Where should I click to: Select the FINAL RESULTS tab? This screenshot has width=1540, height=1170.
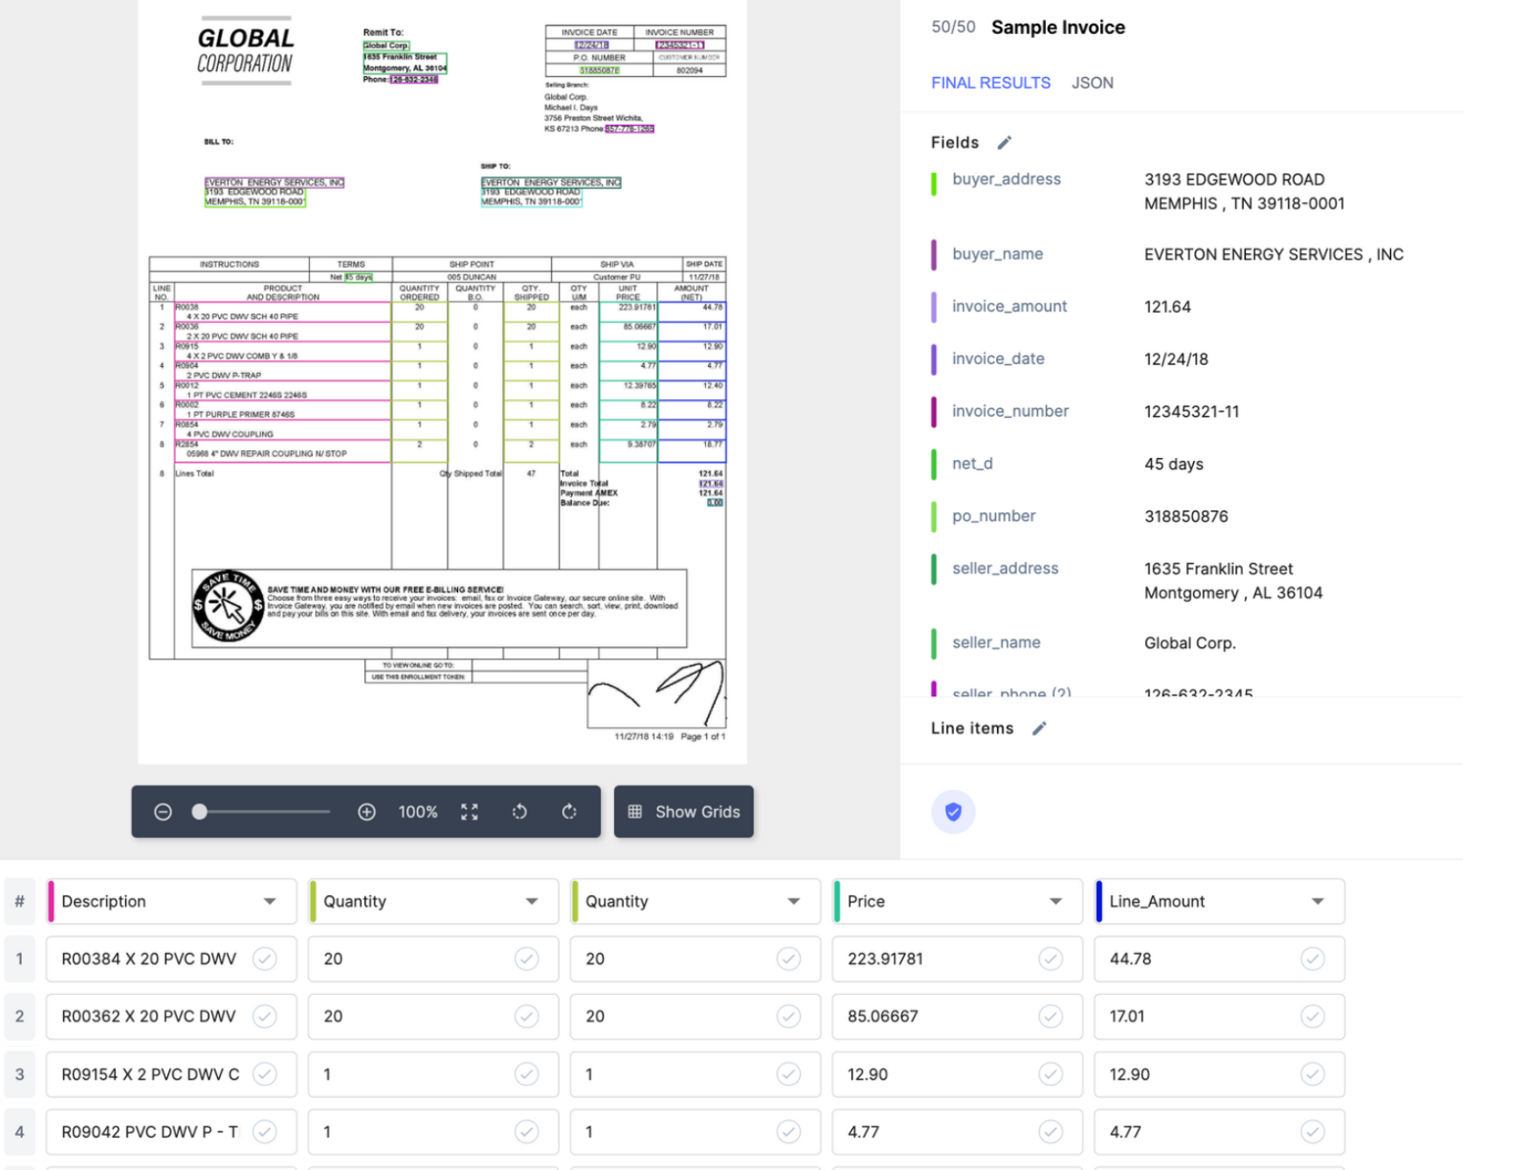(991, 83)
